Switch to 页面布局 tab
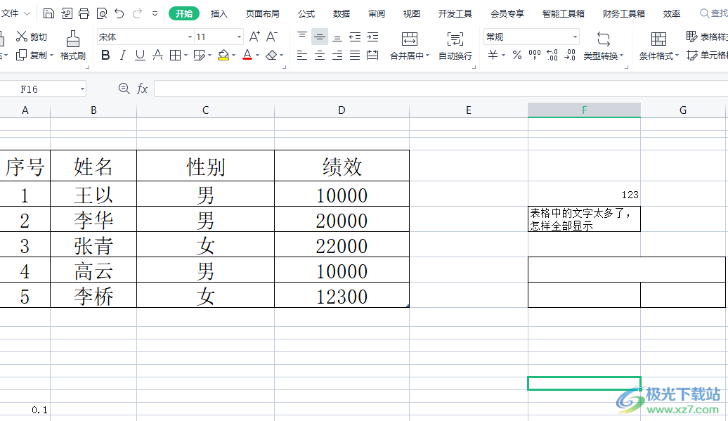 point(263,13)
